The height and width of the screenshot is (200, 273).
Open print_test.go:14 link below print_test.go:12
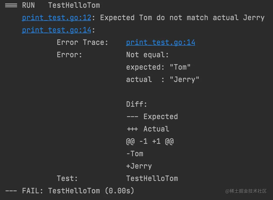pyautogui.click(x=57, y=30)
